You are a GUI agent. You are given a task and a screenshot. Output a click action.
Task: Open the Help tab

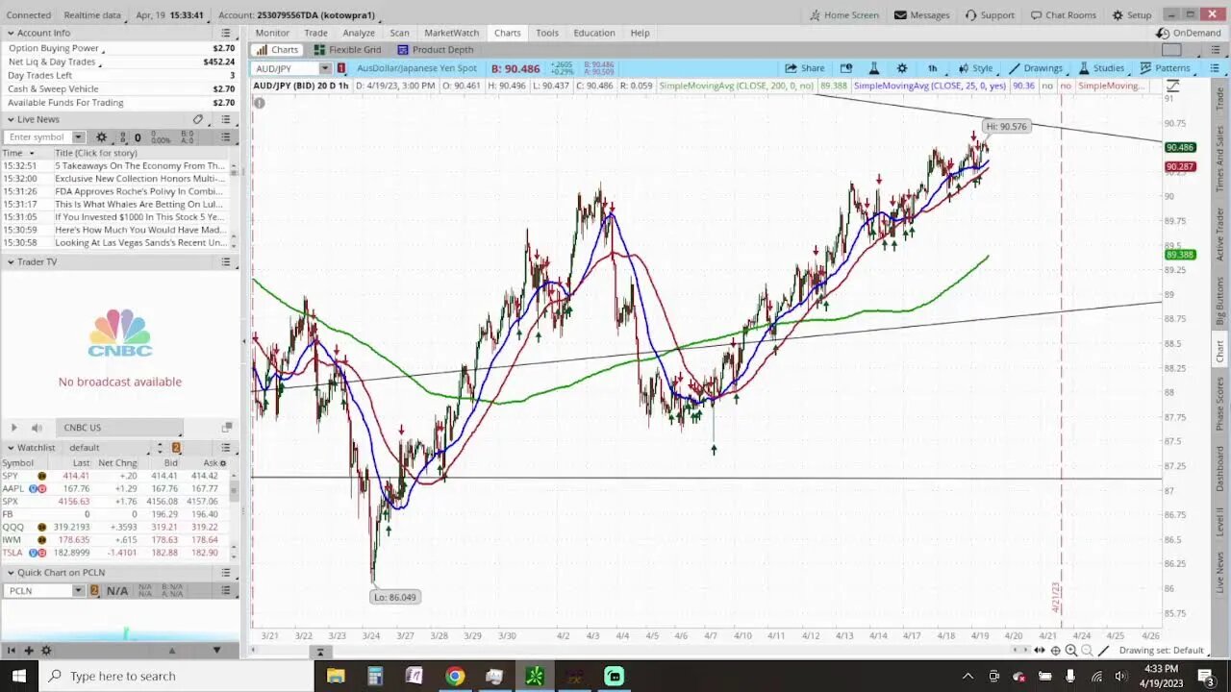click(640, 33)
